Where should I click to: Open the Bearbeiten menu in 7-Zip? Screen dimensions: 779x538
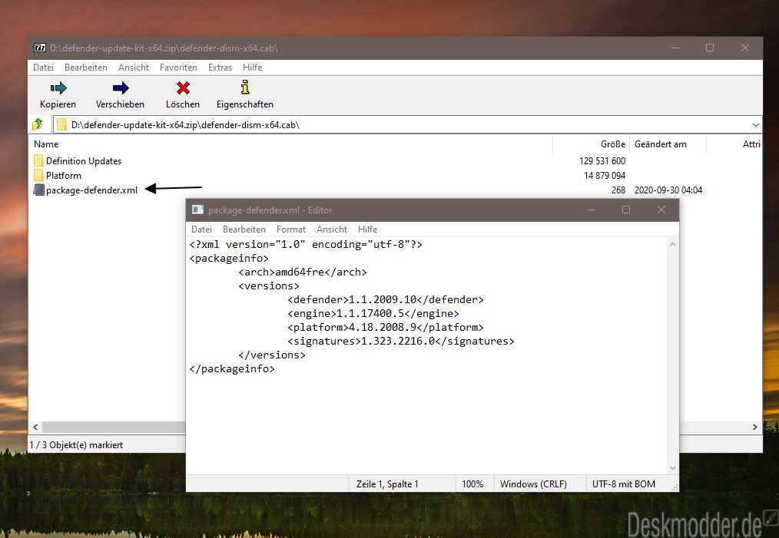click(86, 68)
